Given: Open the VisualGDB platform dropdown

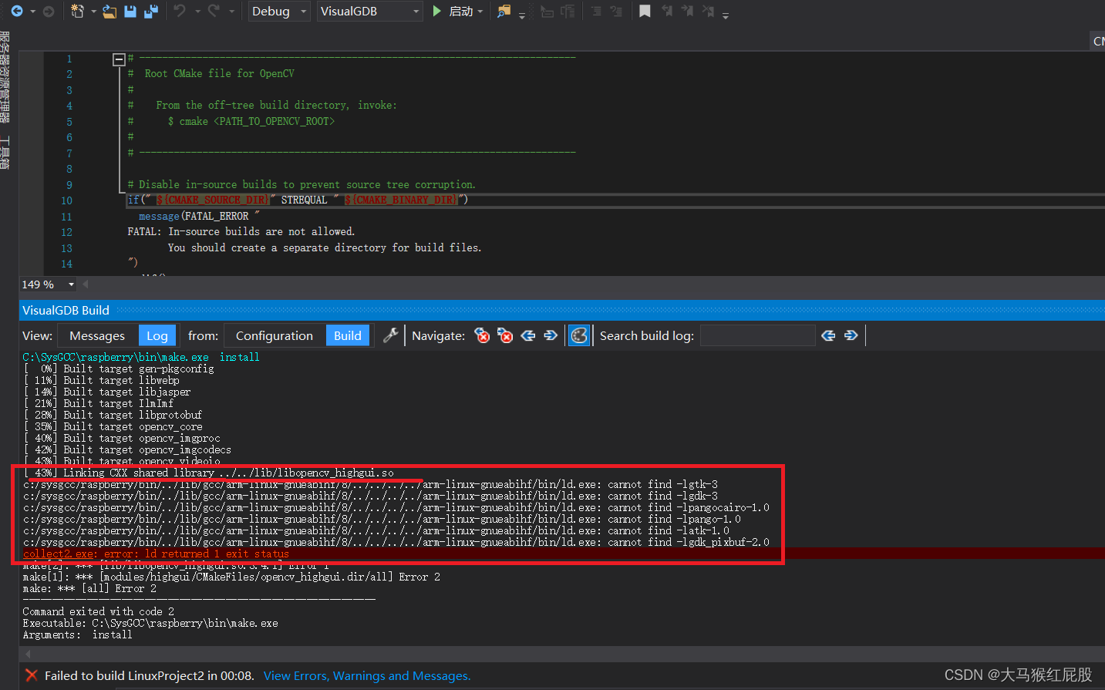Looking at the screenshot, I should (x=369, y=11).
